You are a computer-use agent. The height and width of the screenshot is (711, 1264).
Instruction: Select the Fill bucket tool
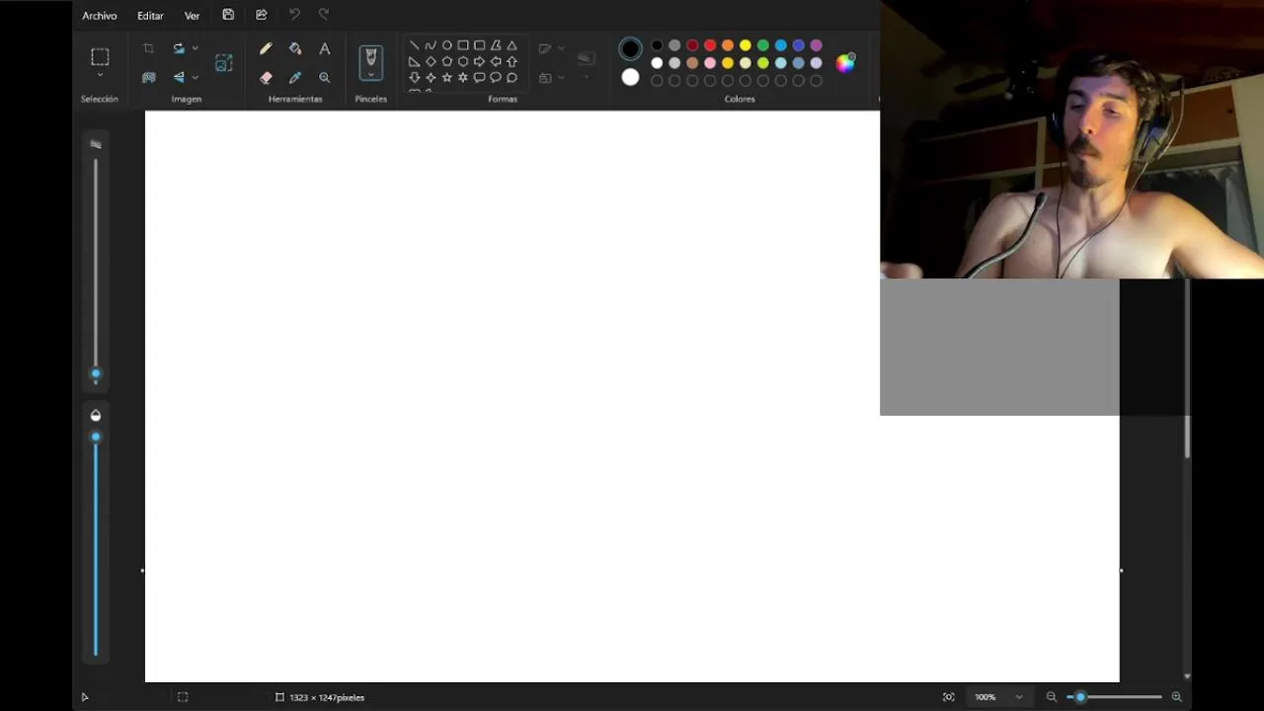(x=295, y=48)
